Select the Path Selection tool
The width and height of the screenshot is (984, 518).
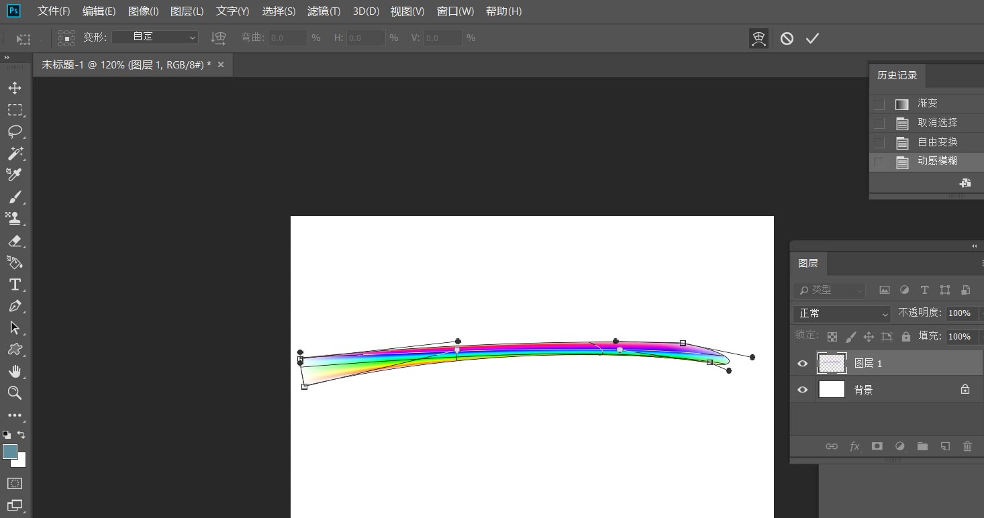click(15, 327)
